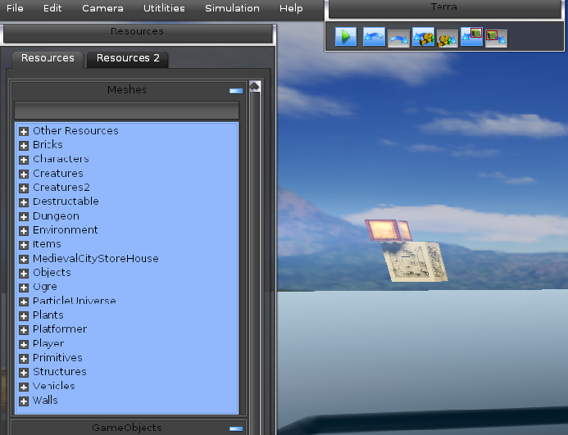
Task: Expand the Vehicles node
Action: (x=24, y=387)
